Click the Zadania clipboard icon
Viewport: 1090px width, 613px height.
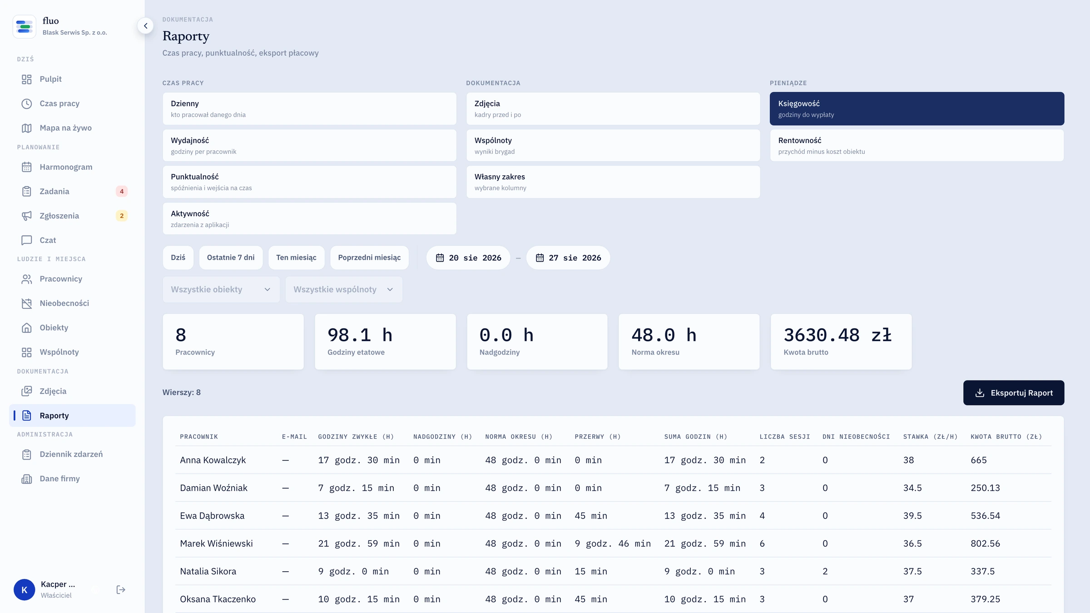pos(27,192)
